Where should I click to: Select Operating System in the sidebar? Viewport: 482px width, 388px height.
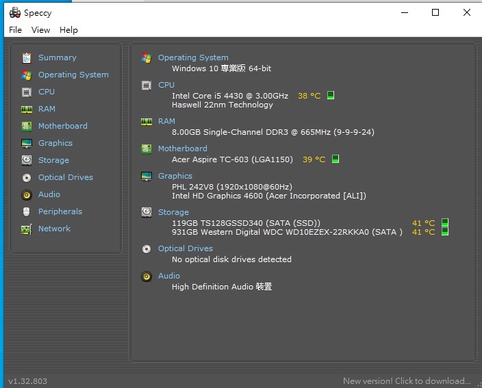coord(73,75)
